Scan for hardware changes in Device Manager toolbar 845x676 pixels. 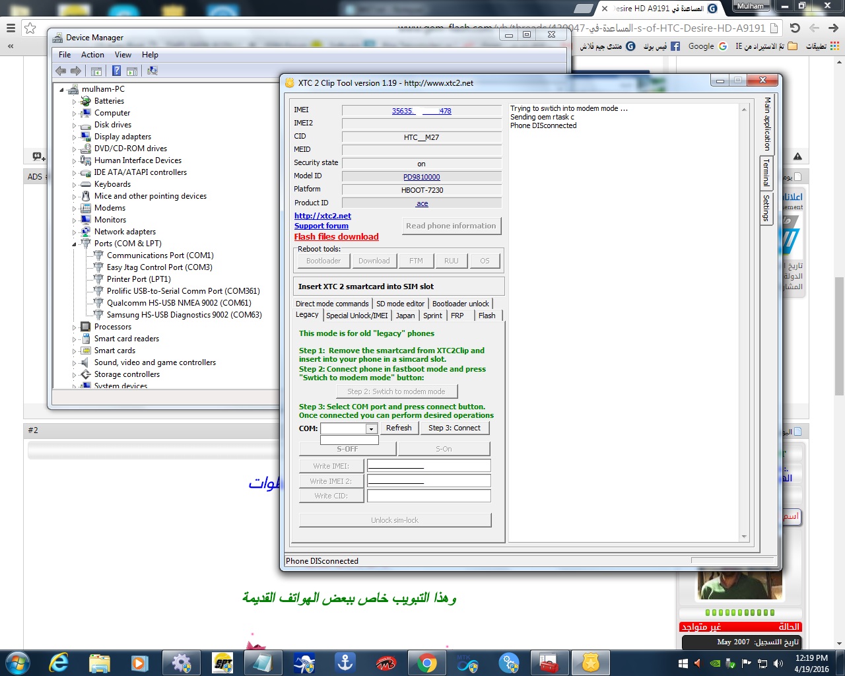coord(152,71)
